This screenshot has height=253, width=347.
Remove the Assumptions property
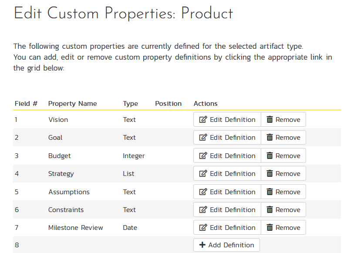tap(283, 192)
